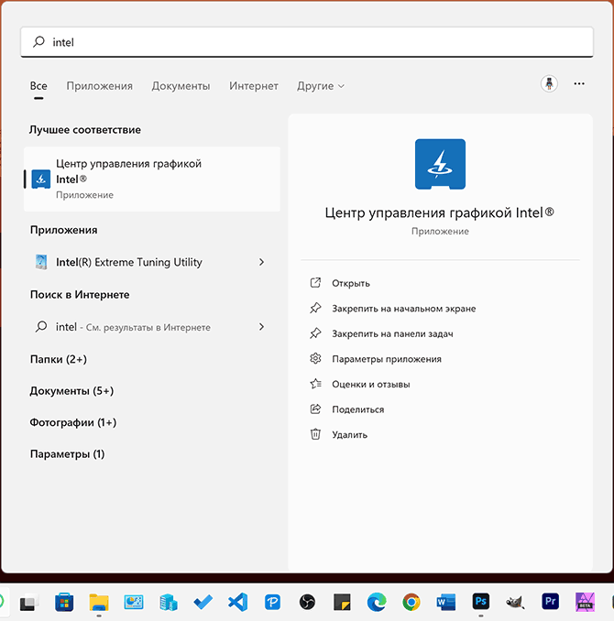Click the magnifier icon in search box
Viewport: 614px width, 621px height.
[x=38, y=41]
